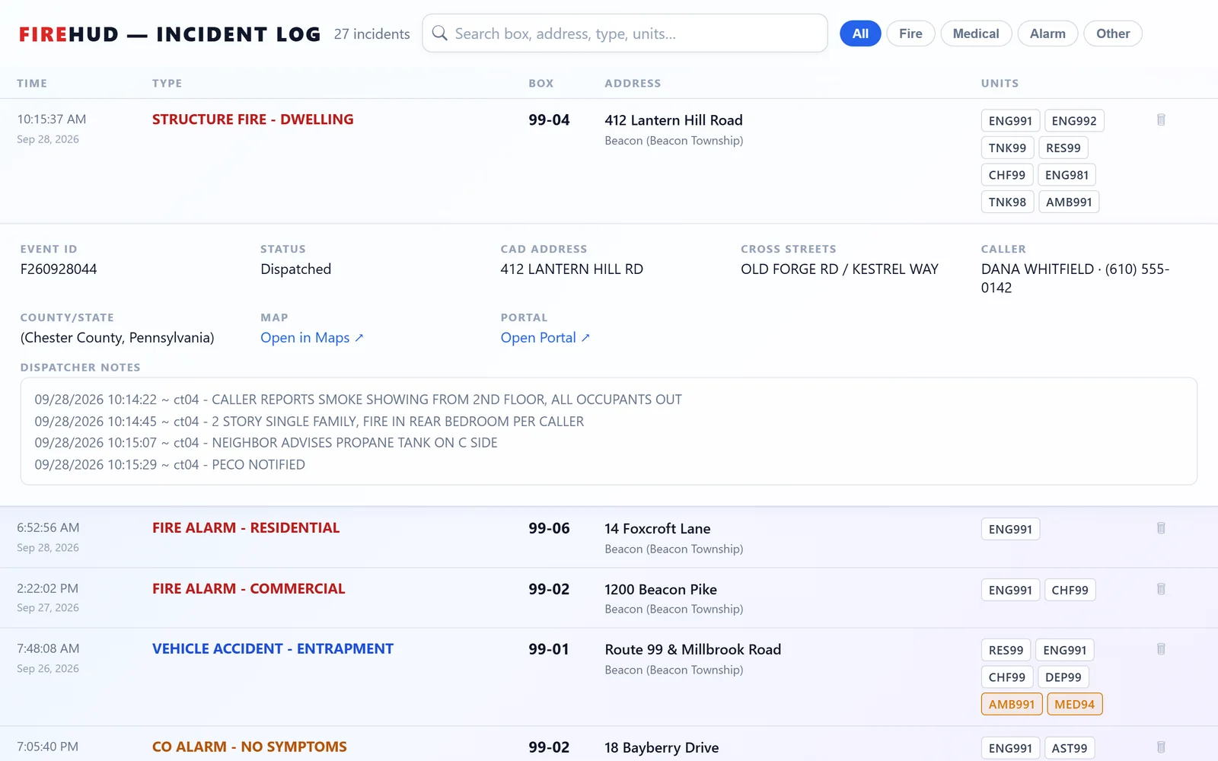The width and height of the screenshot is (1218, 761).
Task: Click the ENG981 unit chip
Action: (1067, 175)
